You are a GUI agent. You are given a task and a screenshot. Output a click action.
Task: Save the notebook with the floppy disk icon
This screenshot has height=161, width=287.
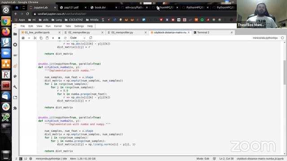[23, 38]
